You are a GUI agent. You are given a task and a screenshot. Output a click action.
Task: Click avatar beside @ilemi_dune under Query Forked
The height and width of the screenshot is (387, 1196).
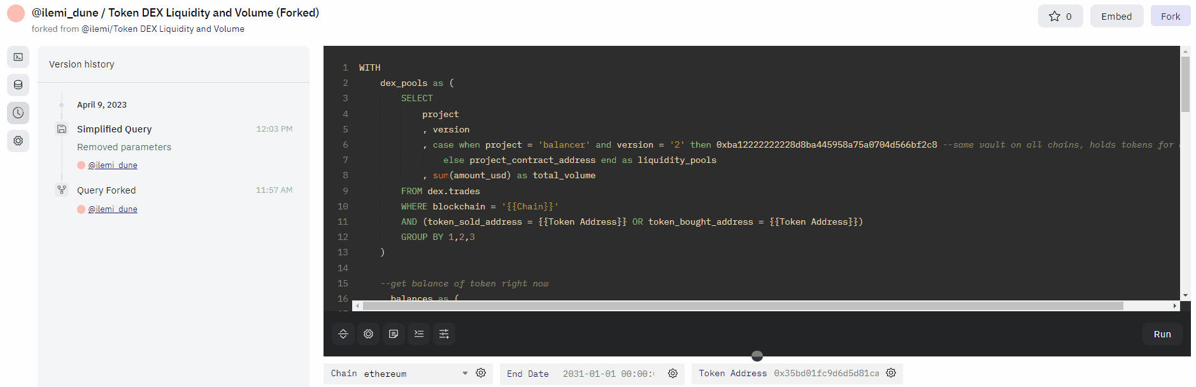pyautogui.click(x=81, y=209)
